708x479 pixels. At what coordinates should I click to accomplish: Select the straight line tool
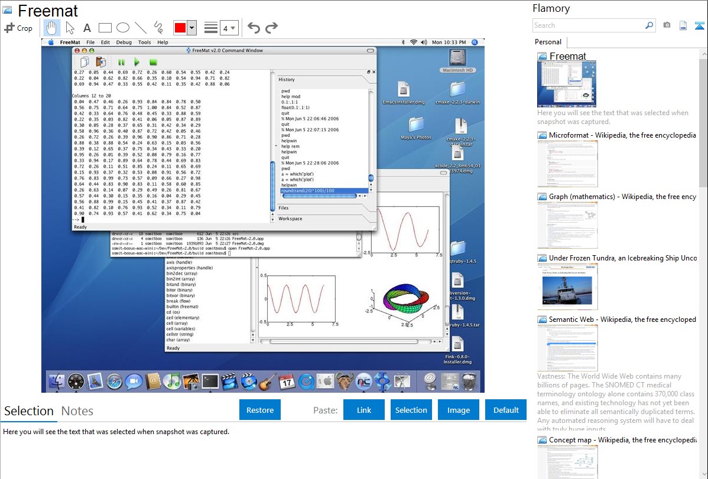pyautogui.click(x=141, y=28)
